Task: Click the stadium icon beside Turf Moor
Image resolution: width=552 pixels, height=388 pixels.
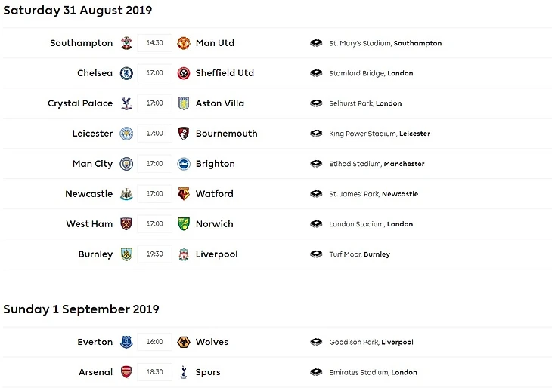Action: pos(316,254)
